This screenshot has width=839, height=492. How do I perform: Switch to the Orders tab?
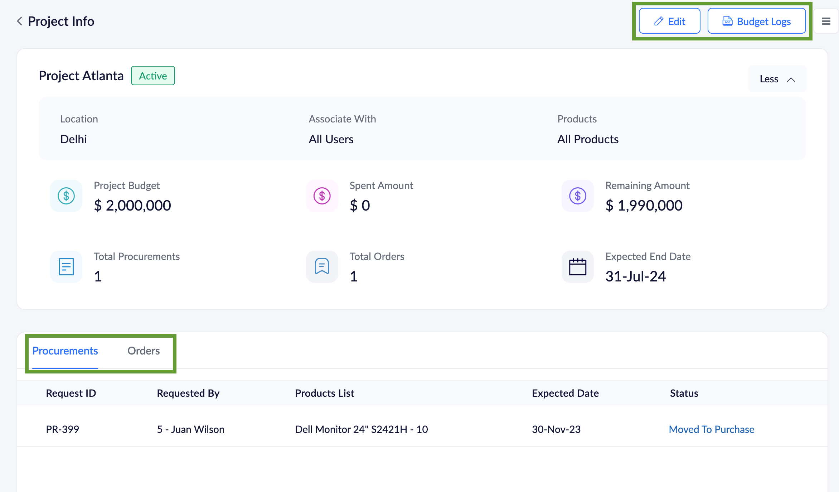click(x=144, y=351)
